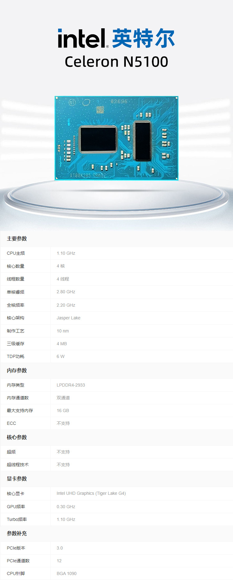Click the 内存类型 label

point(16,385)
